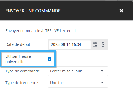This screenshot has width=133, height=97.
Task: Open the Type de fréquence dropdown
Action: pyautogui.click(x=78, y=83)
